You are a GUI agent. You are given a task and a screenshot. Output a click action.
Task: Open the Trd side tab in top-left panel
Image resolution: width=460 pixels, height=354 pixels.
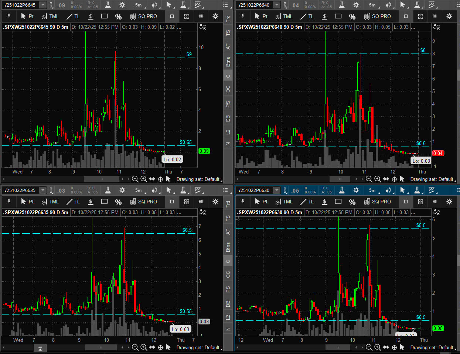(x=228, y=18)
